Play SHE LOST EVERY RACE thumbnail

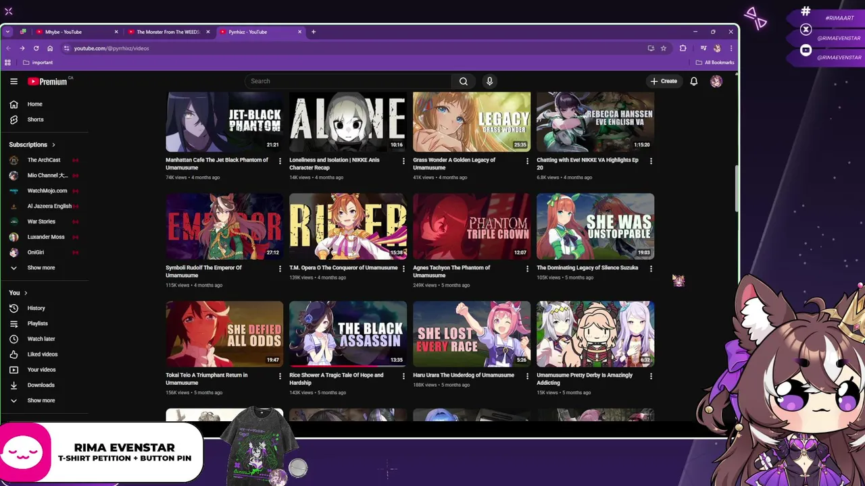[x=472, y=334]
